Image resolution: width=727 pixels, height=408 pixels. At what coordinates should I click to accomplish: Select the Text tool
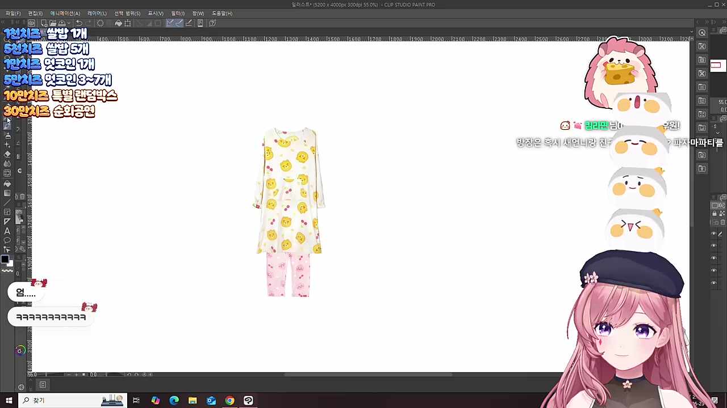[7, 231]
